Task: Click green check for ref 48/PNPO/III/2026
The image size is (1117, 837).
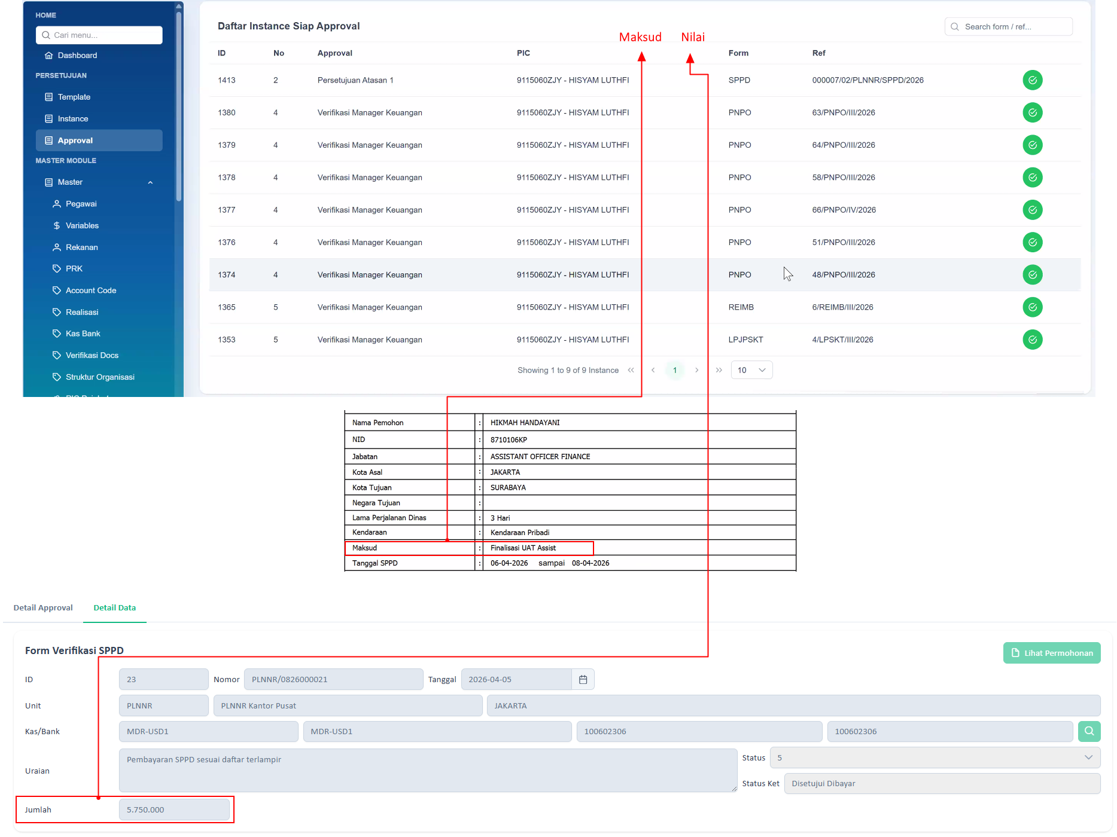Action: point(1032,274)
